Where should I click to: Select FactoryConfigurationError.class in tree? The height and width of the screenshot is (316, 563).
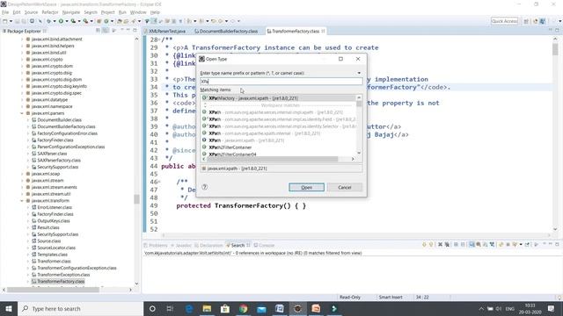67,133
